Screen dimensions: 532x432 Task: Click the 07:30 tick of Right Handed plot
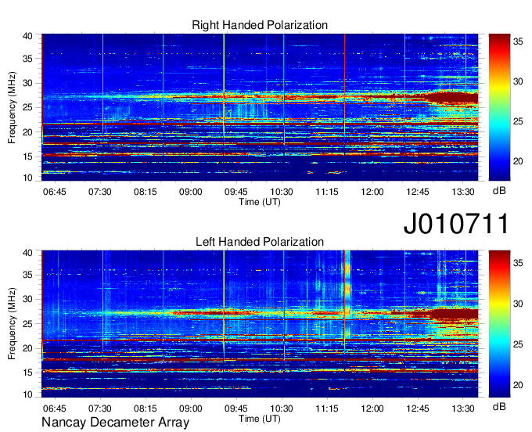(100, 192)
